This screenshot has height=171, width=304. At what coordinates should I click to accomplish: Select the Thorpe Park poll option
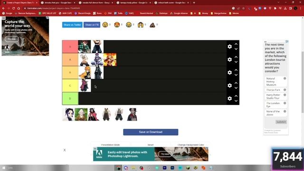pos(275,90)
